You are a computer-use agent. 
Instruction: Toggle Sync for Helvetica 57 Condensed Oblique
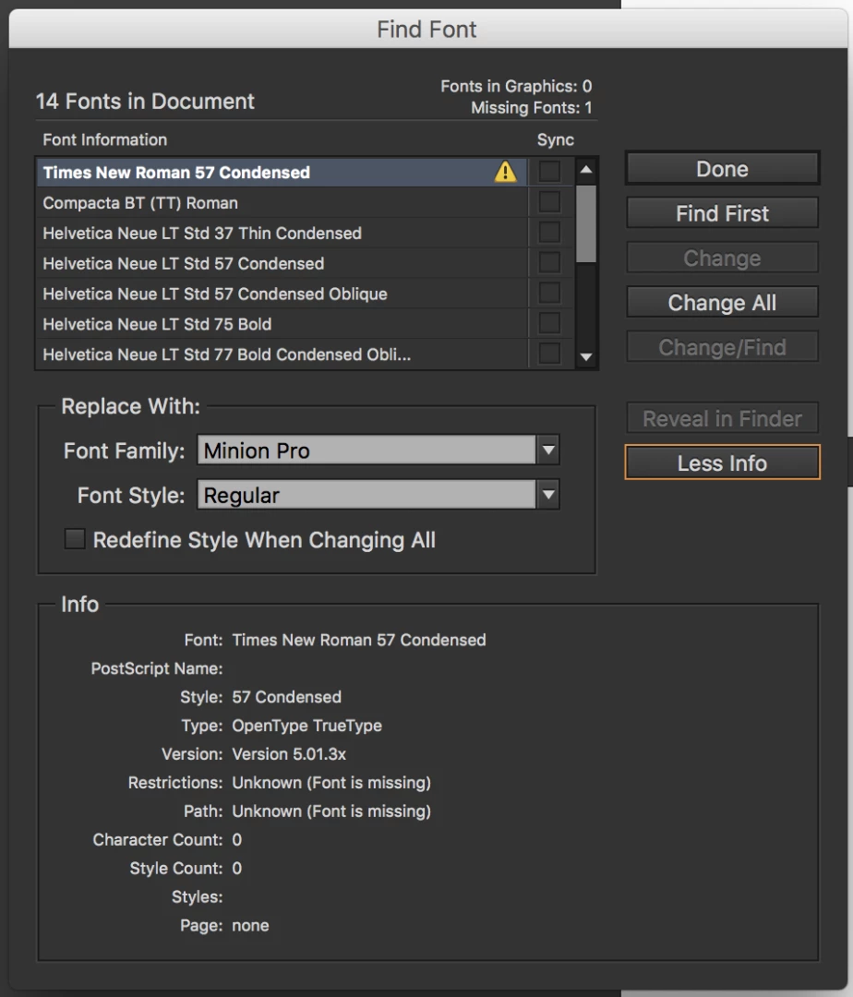pyautogui.click(x=549, y=294)
